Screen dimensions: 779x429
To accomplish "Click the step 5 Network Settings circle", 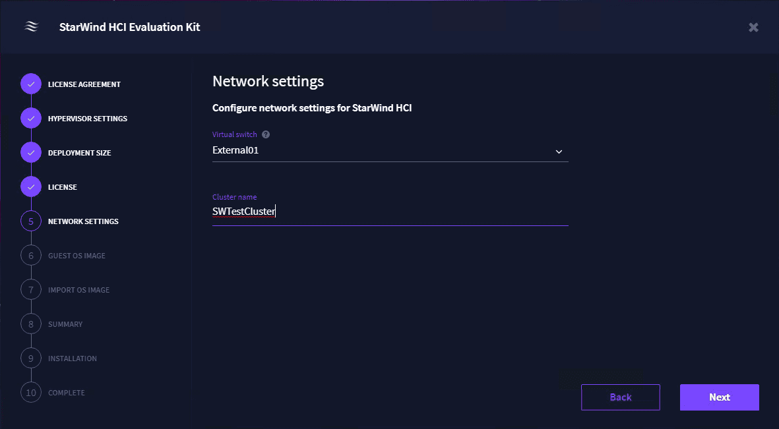I will pos(31,221).
